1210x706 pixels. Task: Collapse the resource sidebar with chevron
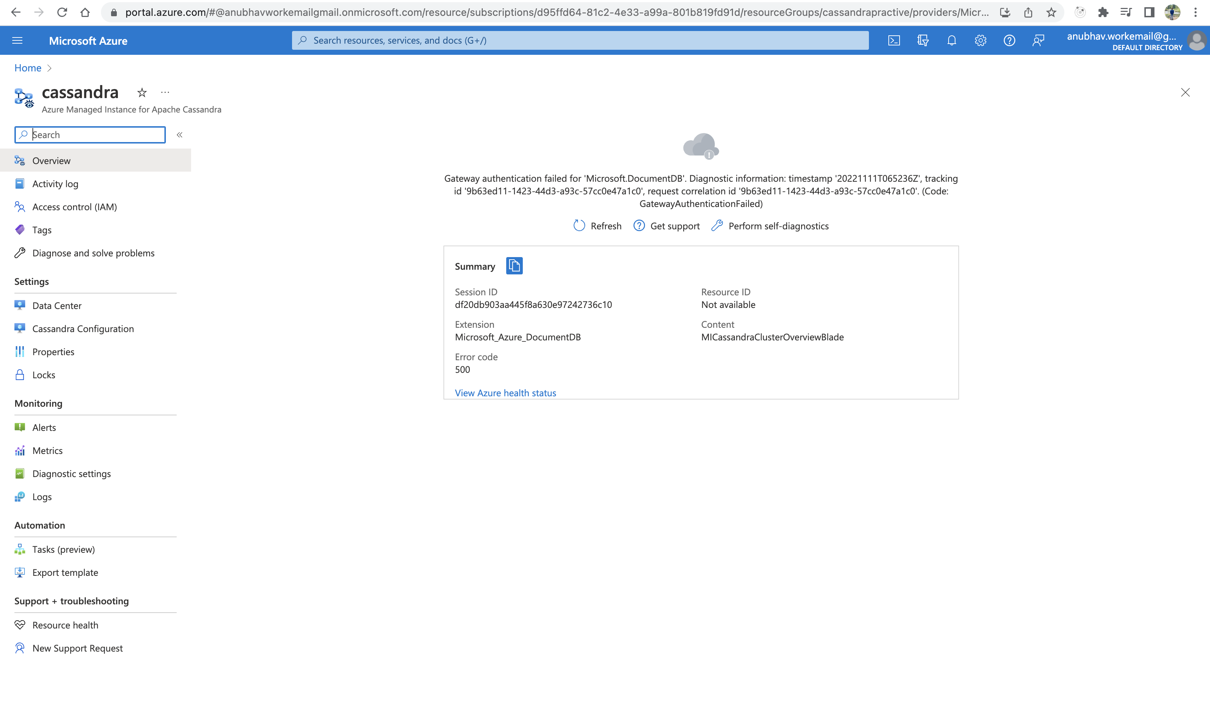coord(180,135)
